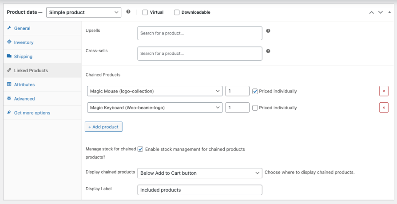The image size is (397, 204).
Task: Disable stock management for chained products
Action: [x=140, y=149]
